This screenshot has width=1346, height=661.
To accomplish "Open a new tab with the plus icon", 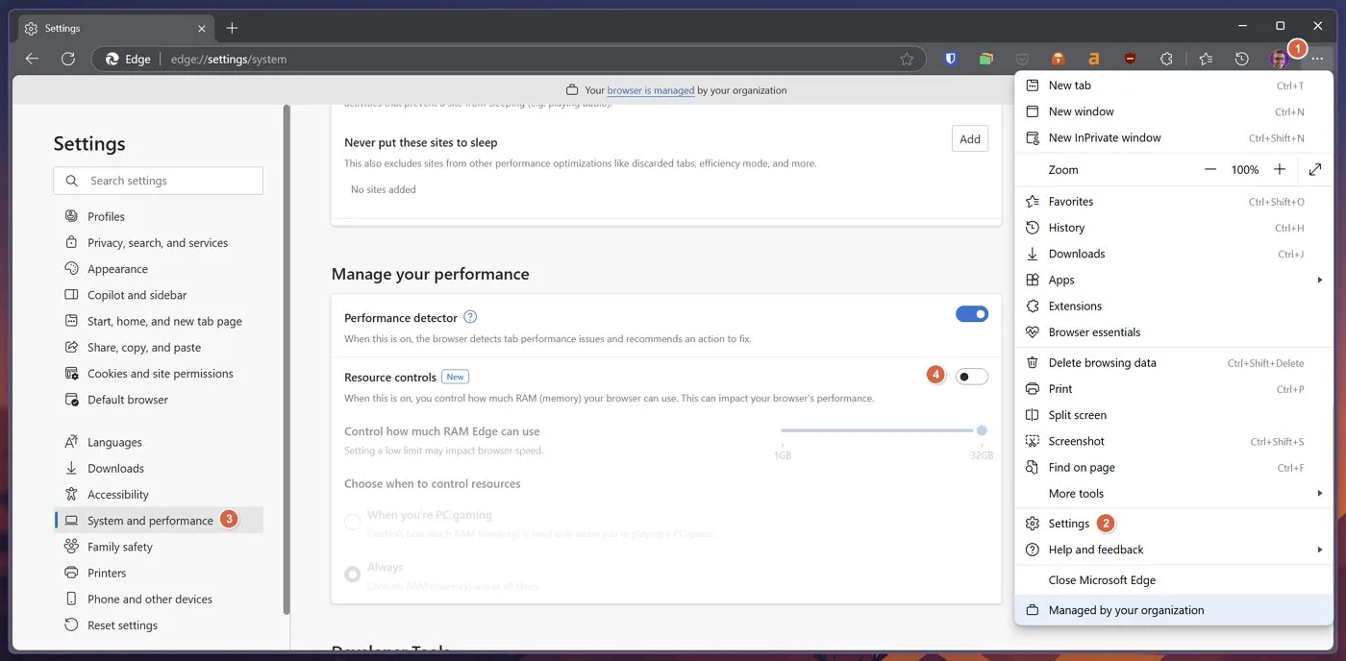I will 232,28.
